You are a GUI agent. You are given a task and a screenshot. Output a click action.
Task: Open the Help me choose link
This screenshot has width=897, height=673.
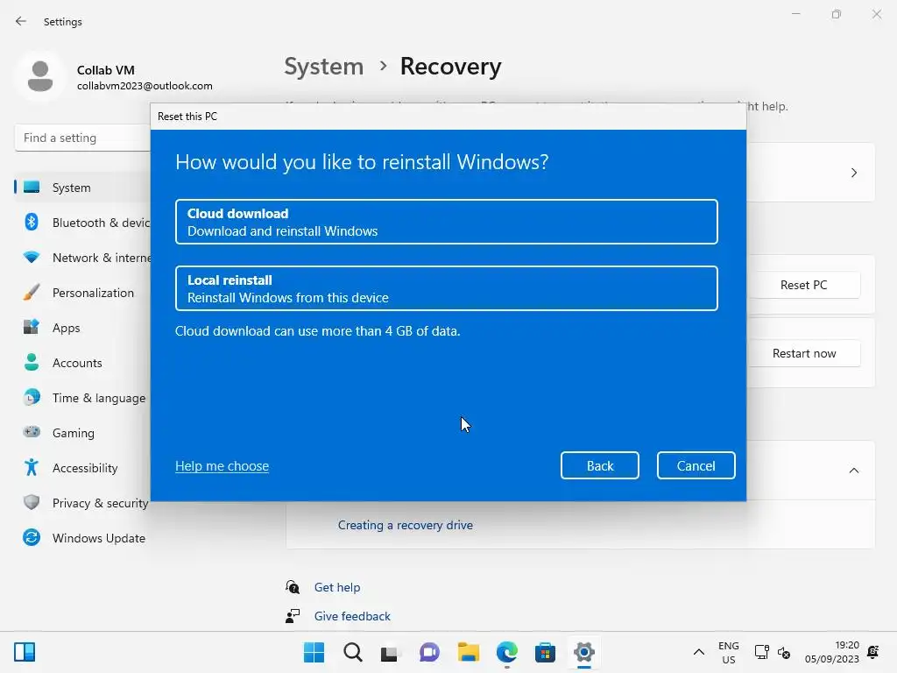[222, 466]
